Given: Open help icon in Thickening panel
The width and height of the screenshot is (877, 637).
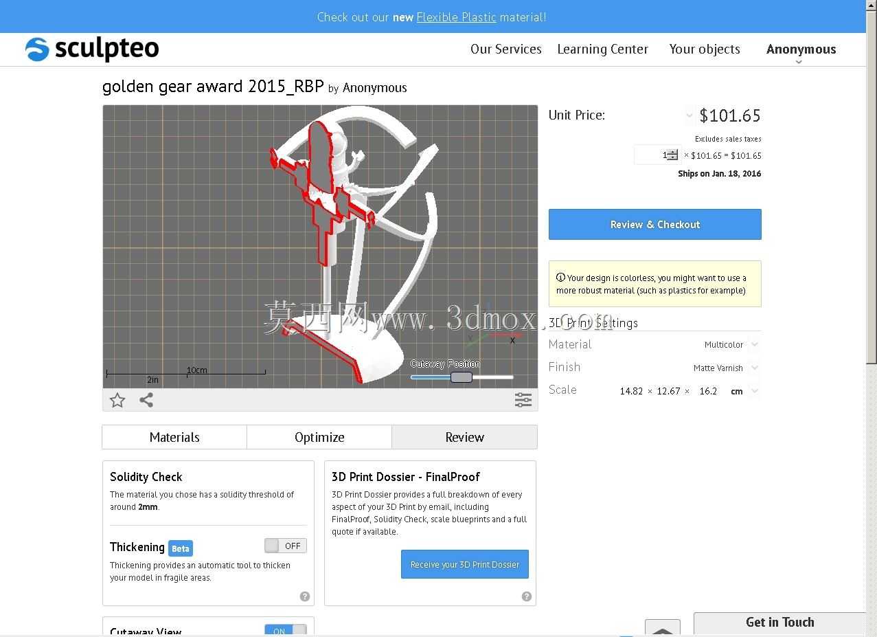Looking at the screenshot, I should click(305, 596).
